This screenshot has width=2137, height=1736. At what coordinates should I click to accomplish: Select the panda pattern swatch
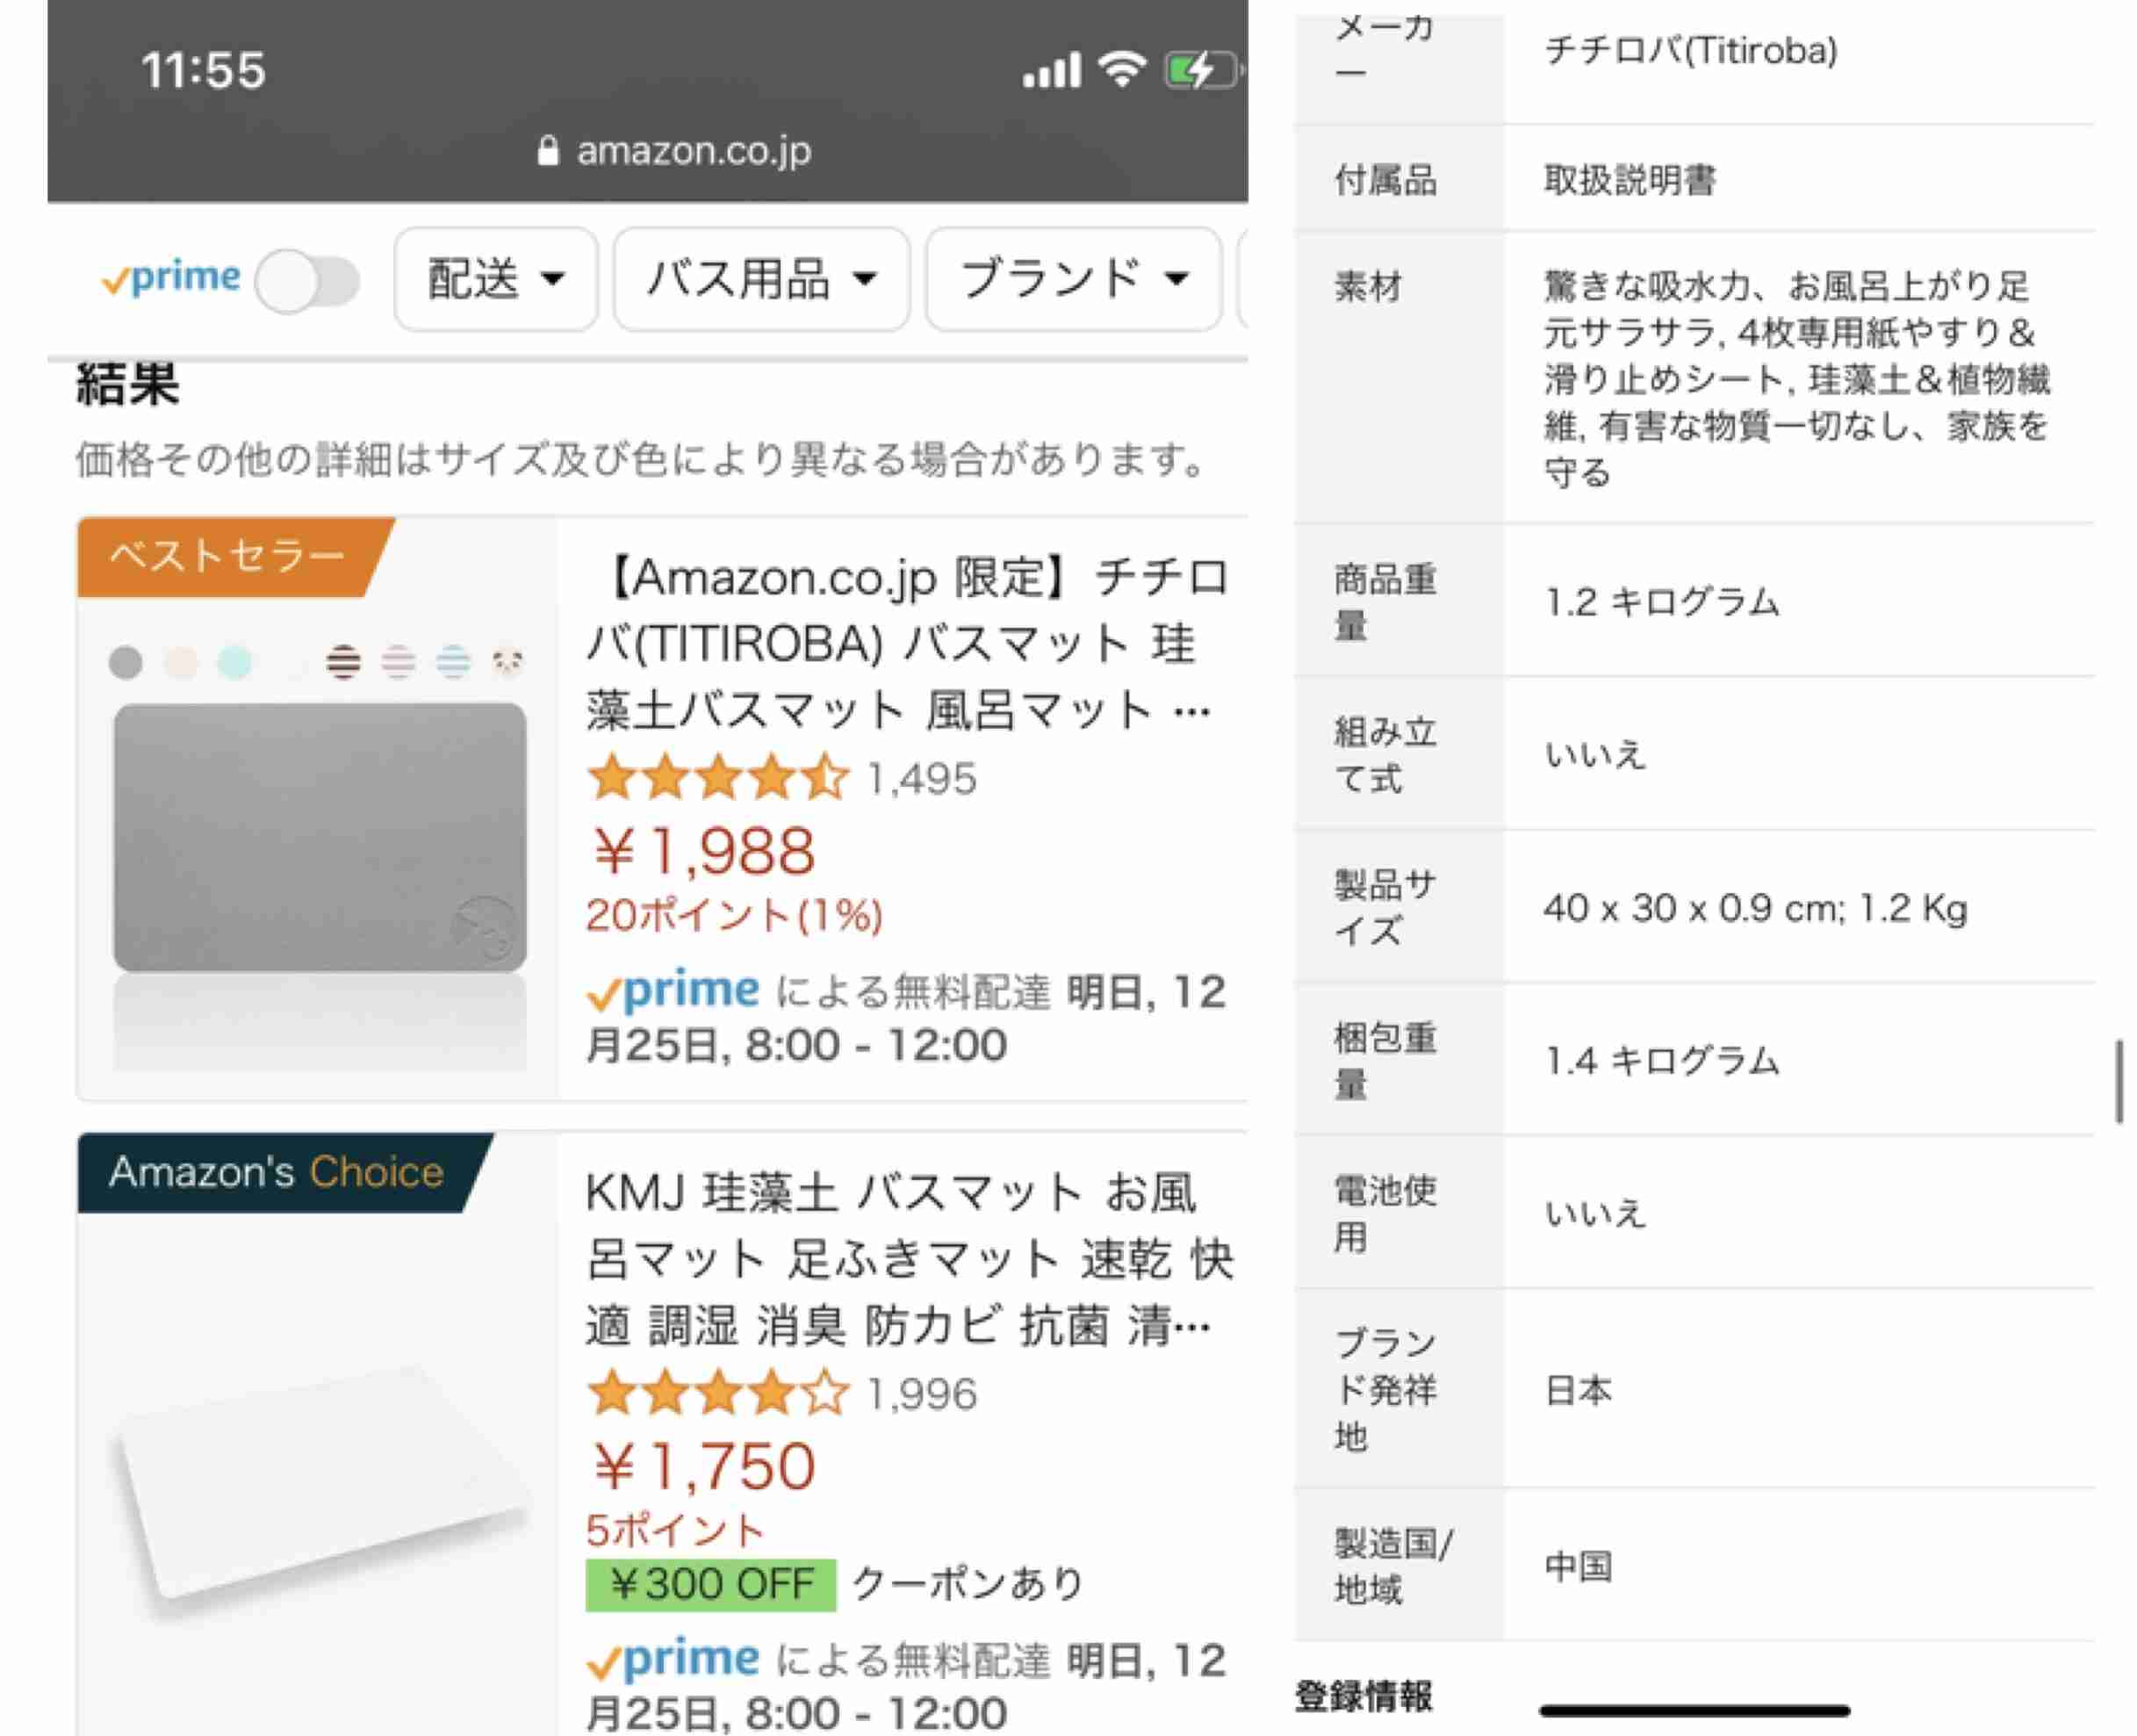pyautogui.click(x=508, y=662)
